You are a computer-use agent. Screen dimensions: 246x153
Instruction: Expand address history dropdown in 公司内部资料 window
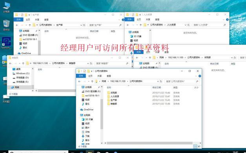click(x=158, y=81)
